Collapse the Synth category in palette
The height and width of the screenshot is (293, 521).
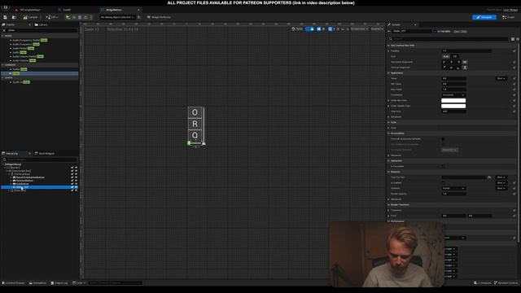(x=3, y=78)
